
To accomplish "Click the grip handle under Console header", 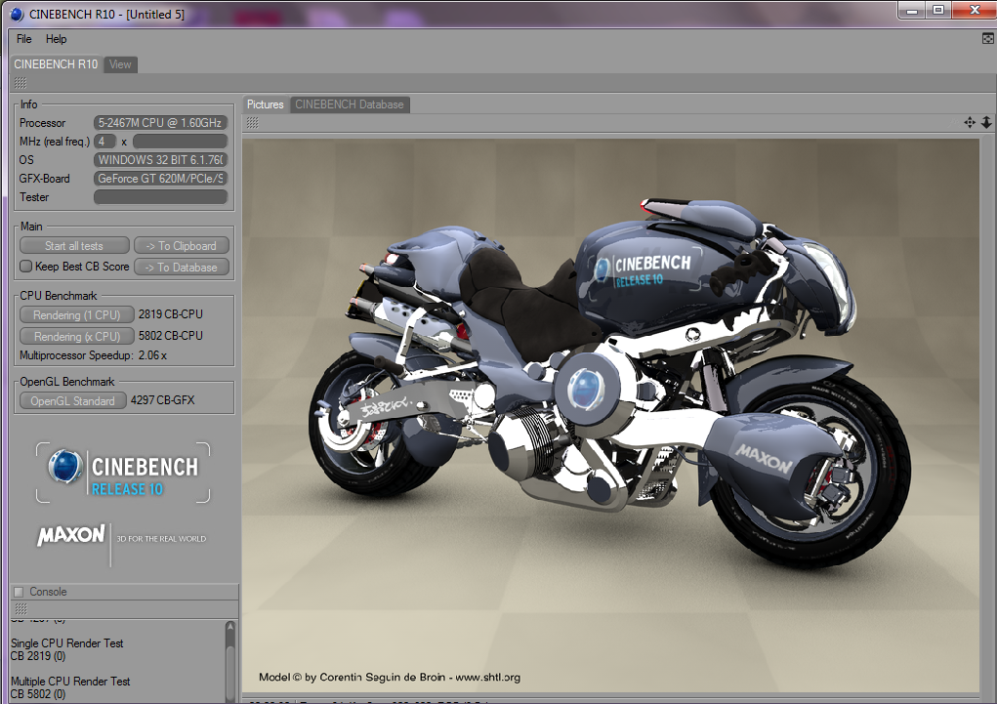I will point(21,608).
